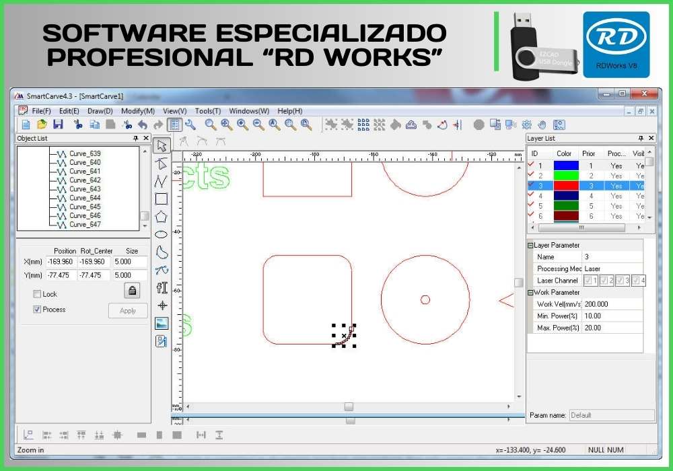Click the padlock aspect-ratio button
The height and width of the screenshot is (471, 673).
132,291
